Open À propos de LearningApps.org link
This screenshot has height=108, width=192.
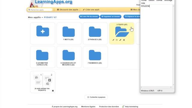click(65, 106)
